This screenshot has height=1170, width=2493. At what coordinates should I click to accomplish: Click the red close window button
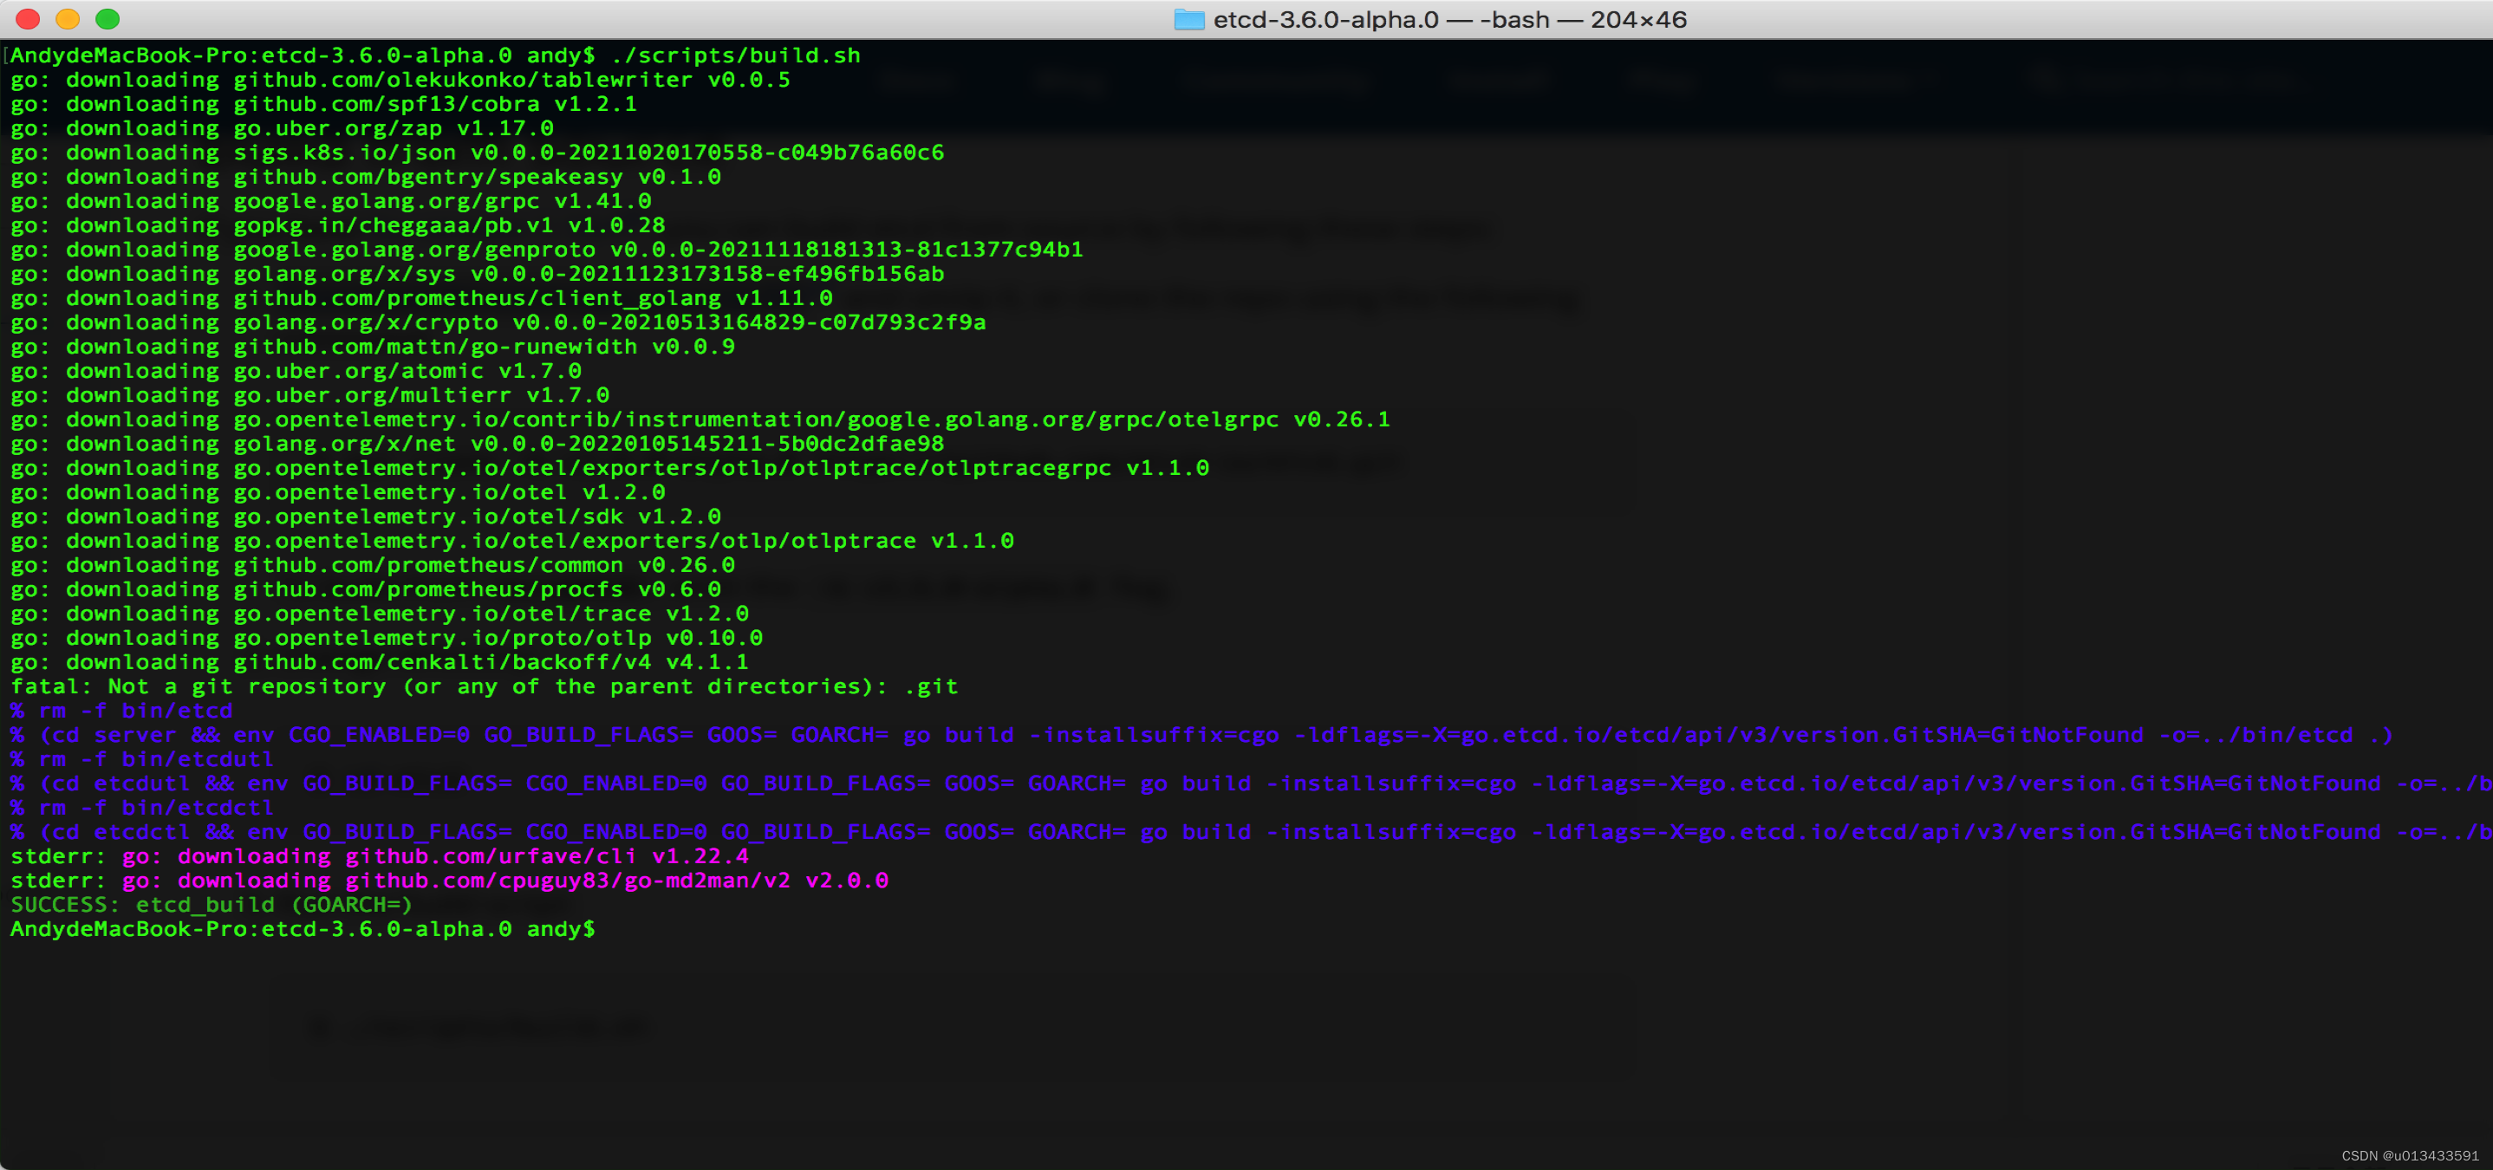pyautogui.click(x=27, y=17)
